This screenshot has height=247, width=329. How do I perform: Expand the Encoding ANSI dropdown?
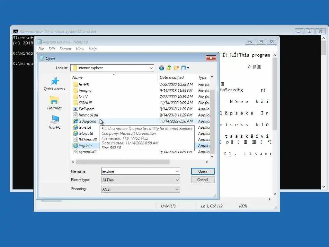177,189
